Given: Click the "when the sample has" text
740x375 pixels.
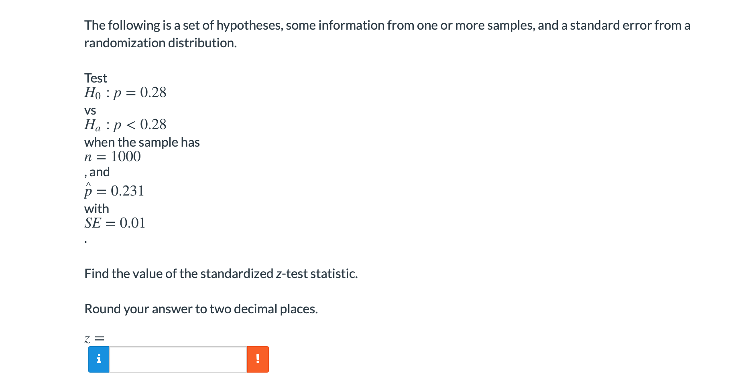Looking at the screenshot, I should pyautogui.click(x=142, y=142).
